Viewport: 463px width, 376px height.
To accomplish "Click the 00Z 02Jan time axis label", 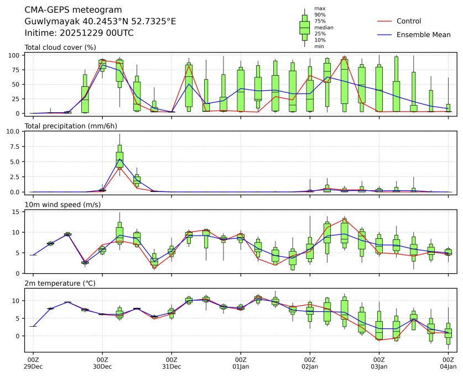I will pos(310,363).
